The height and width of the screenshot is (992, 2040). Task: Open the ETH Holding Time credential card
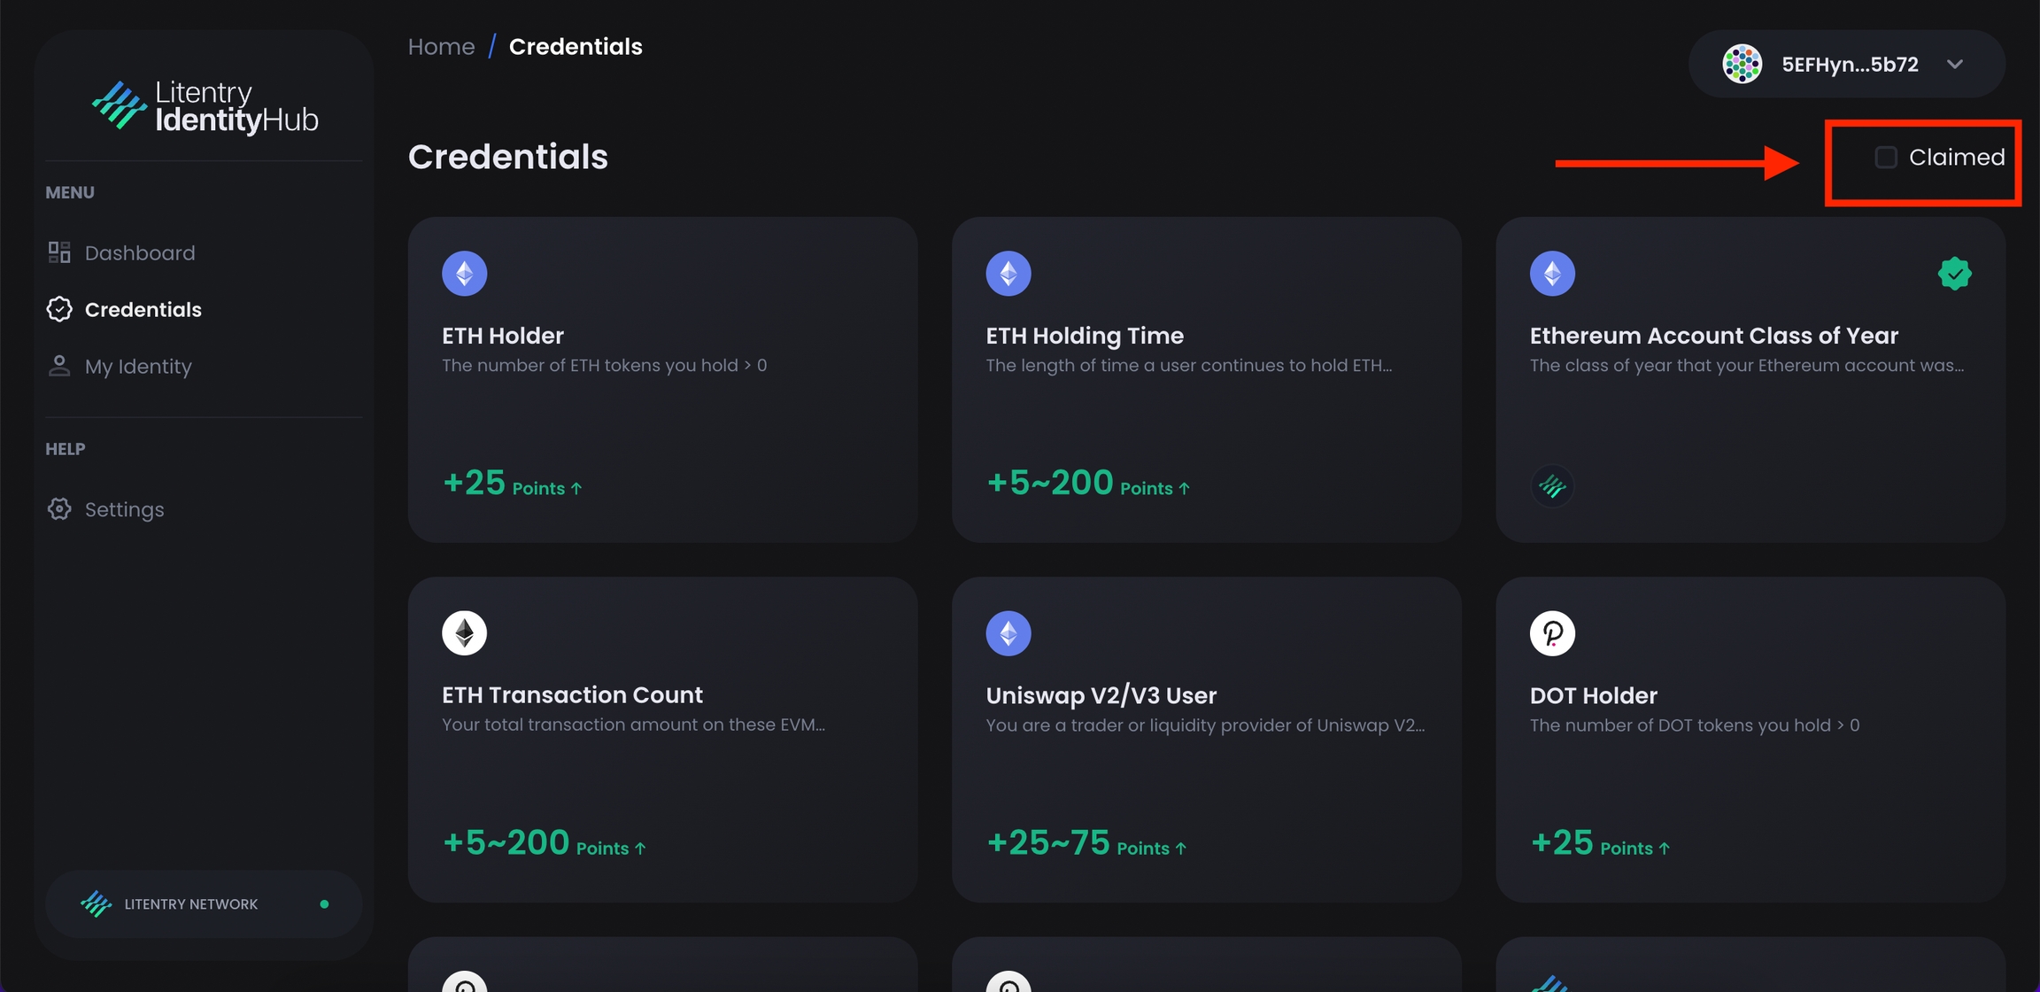coord(1206,379)
